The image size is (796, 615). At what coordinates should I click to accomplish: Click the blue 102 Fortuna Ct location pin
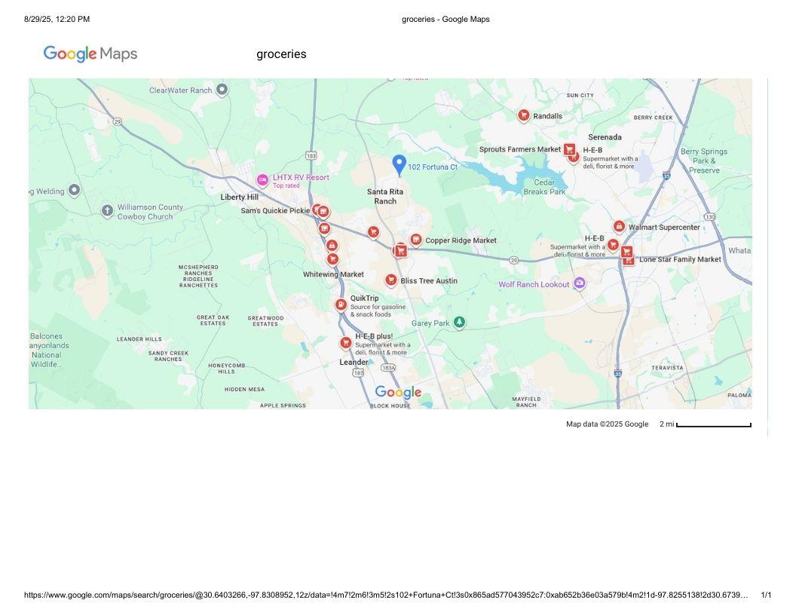[x=400, y=165]
